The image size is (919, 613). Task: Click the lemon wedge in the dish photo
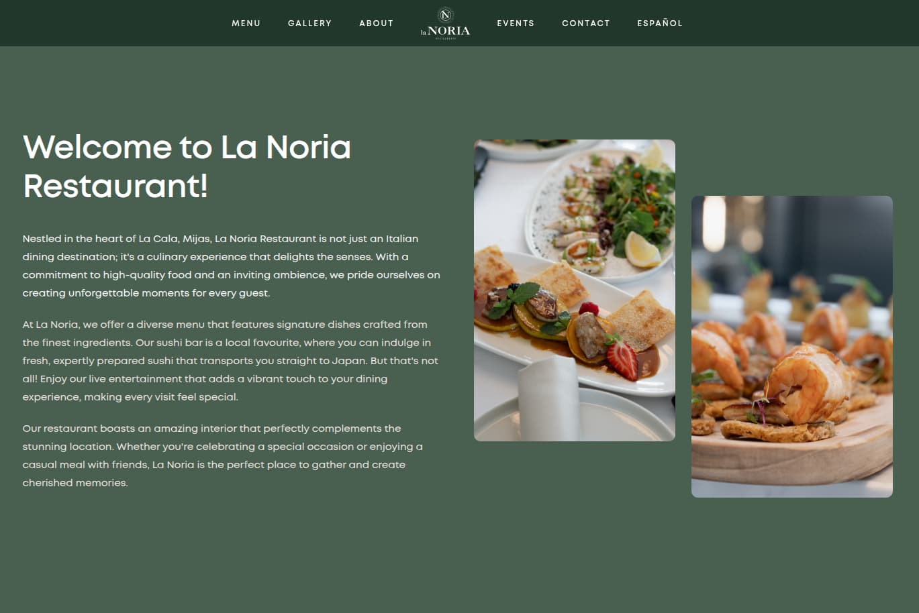click(642, 249)
